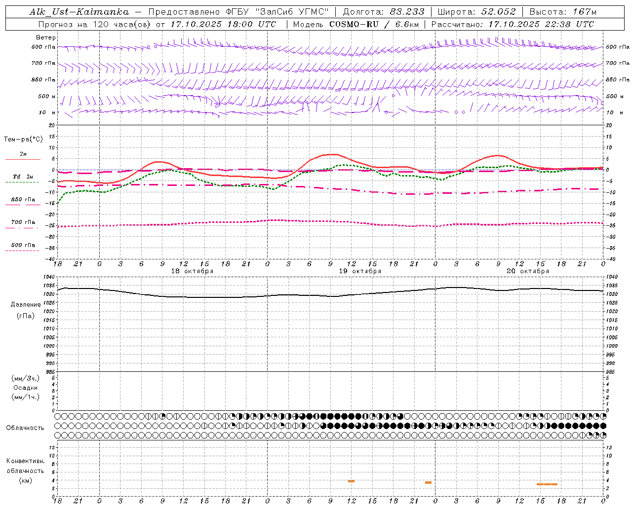Click the 18 октября date label
632x505 pixels.
(x=192, y=271)
